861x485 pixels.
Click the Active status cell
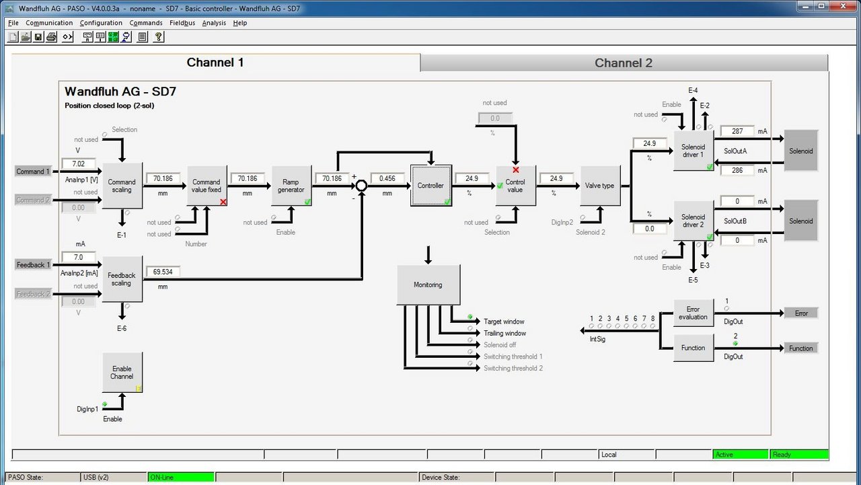[741, 455]
